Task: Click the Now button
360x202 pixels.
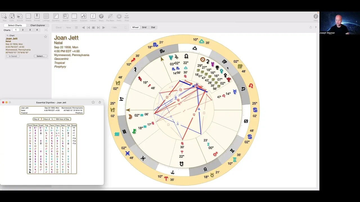Action: (69, 27)
